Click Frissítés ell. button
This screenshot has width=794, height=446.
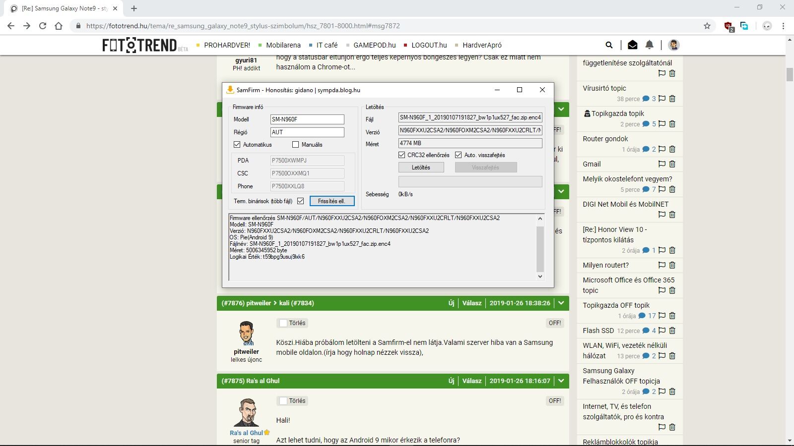[x=331, y=201]
